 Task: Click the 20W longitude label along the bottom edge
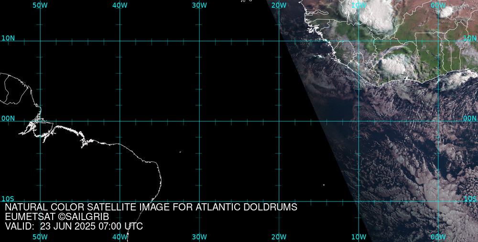coord(279,237)
